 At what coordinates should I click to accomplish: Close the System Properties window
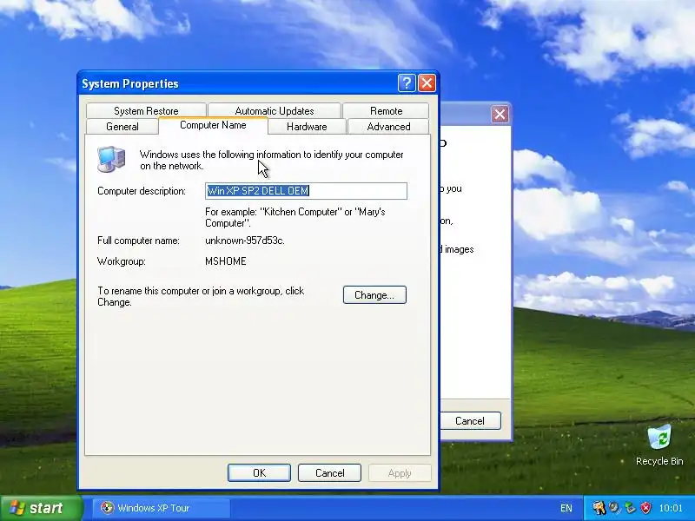point(427,83)
